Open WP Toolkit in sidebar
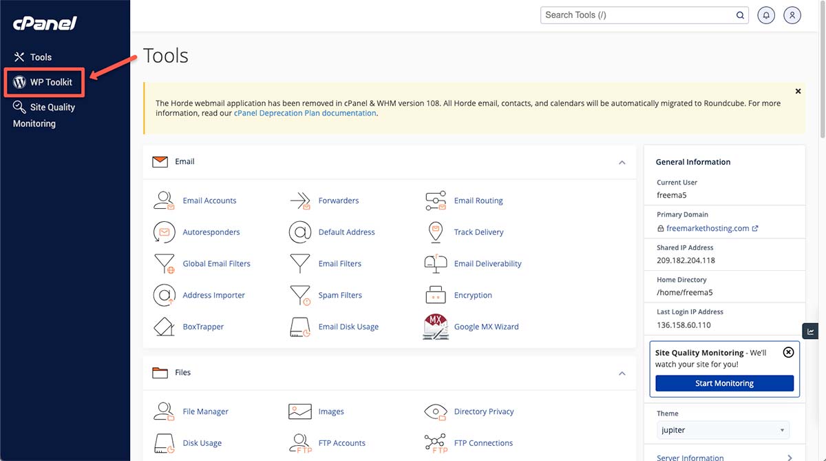This screenshot has width=826, height=461. [44, 82]
